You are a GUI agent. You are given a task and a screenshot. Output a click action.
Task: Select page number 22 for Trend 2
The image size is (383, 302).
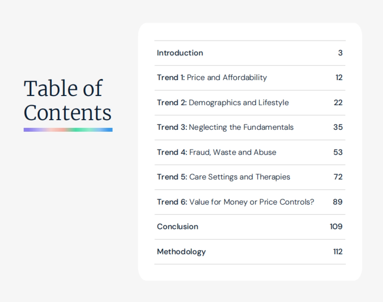click(338, 103)
